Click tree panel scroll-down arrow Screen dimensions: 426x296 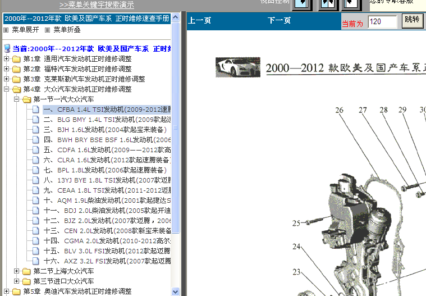(176, 292)
